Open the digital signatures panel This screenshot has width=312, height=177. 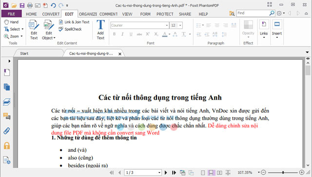pyautogui.click(x=7, y=160)
